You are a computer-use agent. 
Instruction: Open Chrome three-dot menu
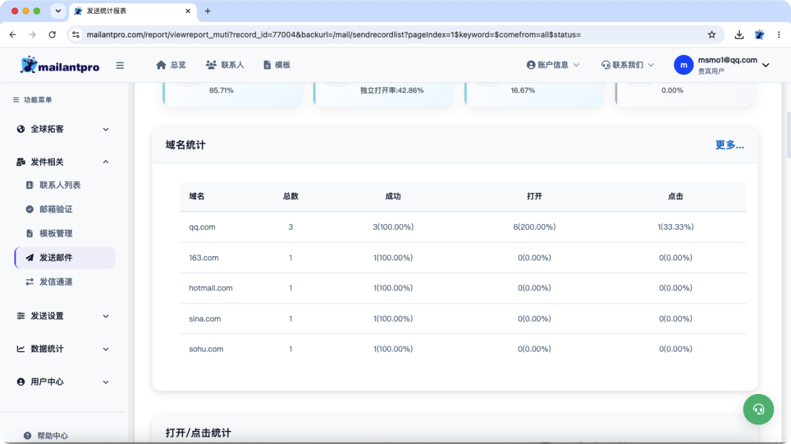(x=779, y=35)
